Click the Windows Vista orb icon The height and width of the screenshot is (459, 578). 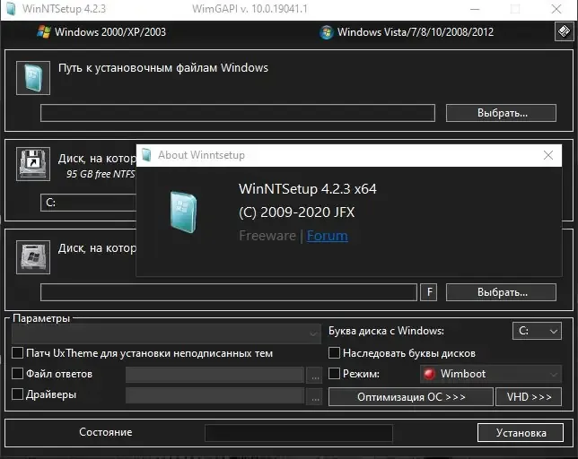326,32
